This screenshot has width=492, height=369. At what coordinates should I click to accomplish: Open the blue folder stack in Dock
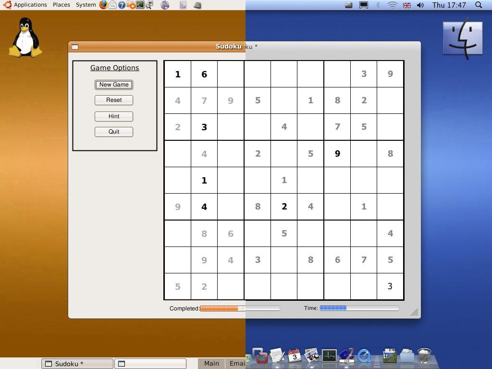pyautogui.click(x=407, y=356)
